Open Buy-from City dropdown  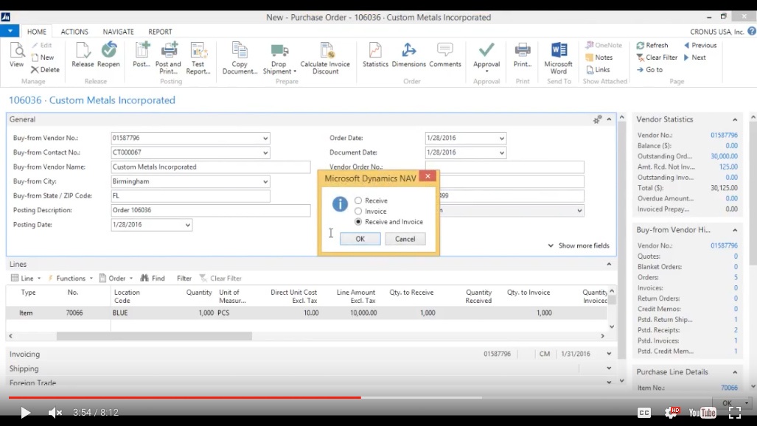[265, 181]
